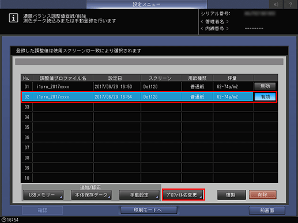Select empty row number 05

pos(27,127)
